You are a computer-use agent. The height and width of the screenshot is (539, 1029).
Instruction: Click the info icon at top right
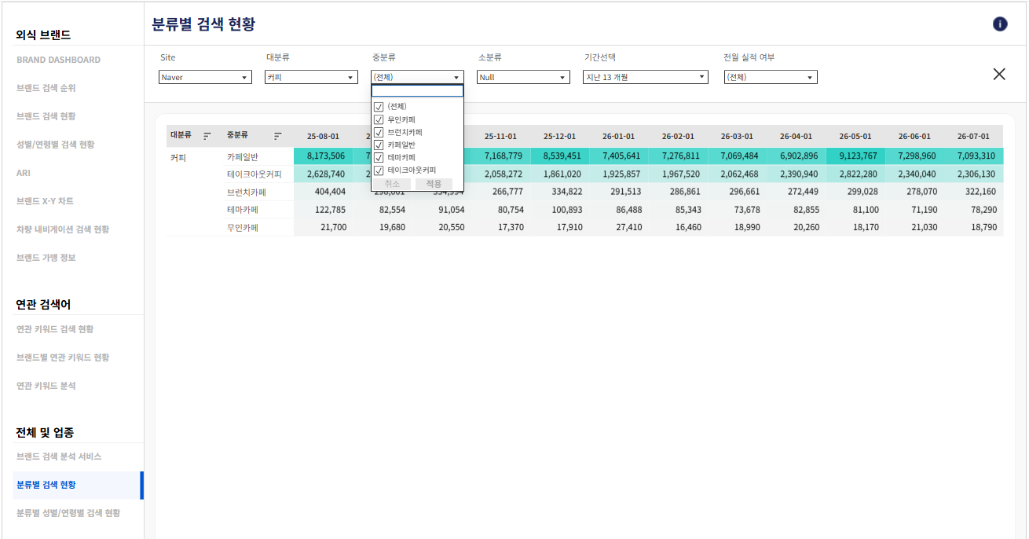click(1000, 24)
